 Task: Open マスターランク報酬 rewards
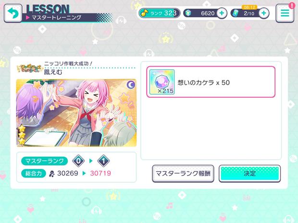point(183,174)
